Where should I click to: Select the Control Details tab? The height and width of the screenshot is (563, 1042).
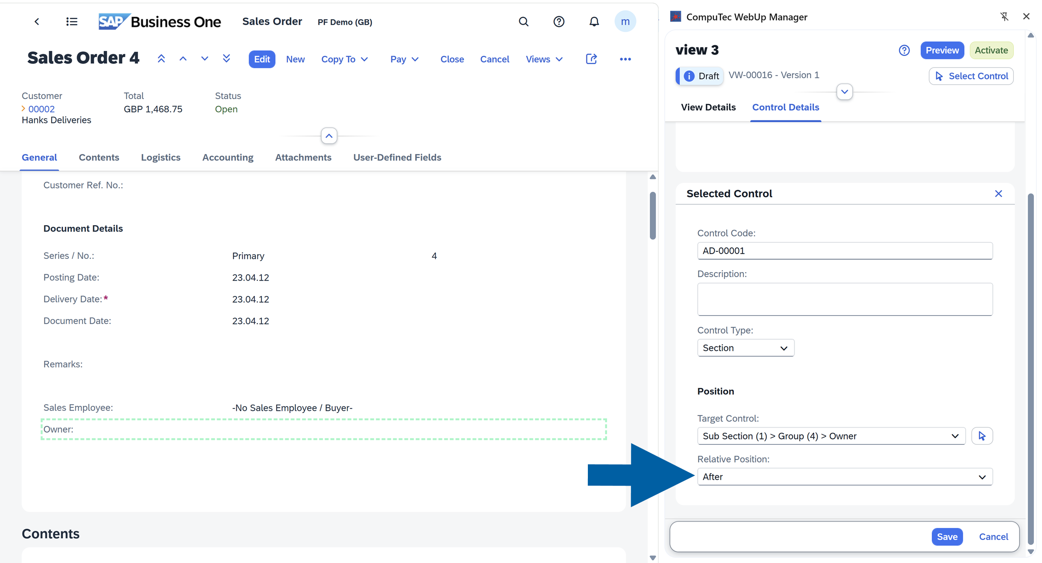pos(785,108)
